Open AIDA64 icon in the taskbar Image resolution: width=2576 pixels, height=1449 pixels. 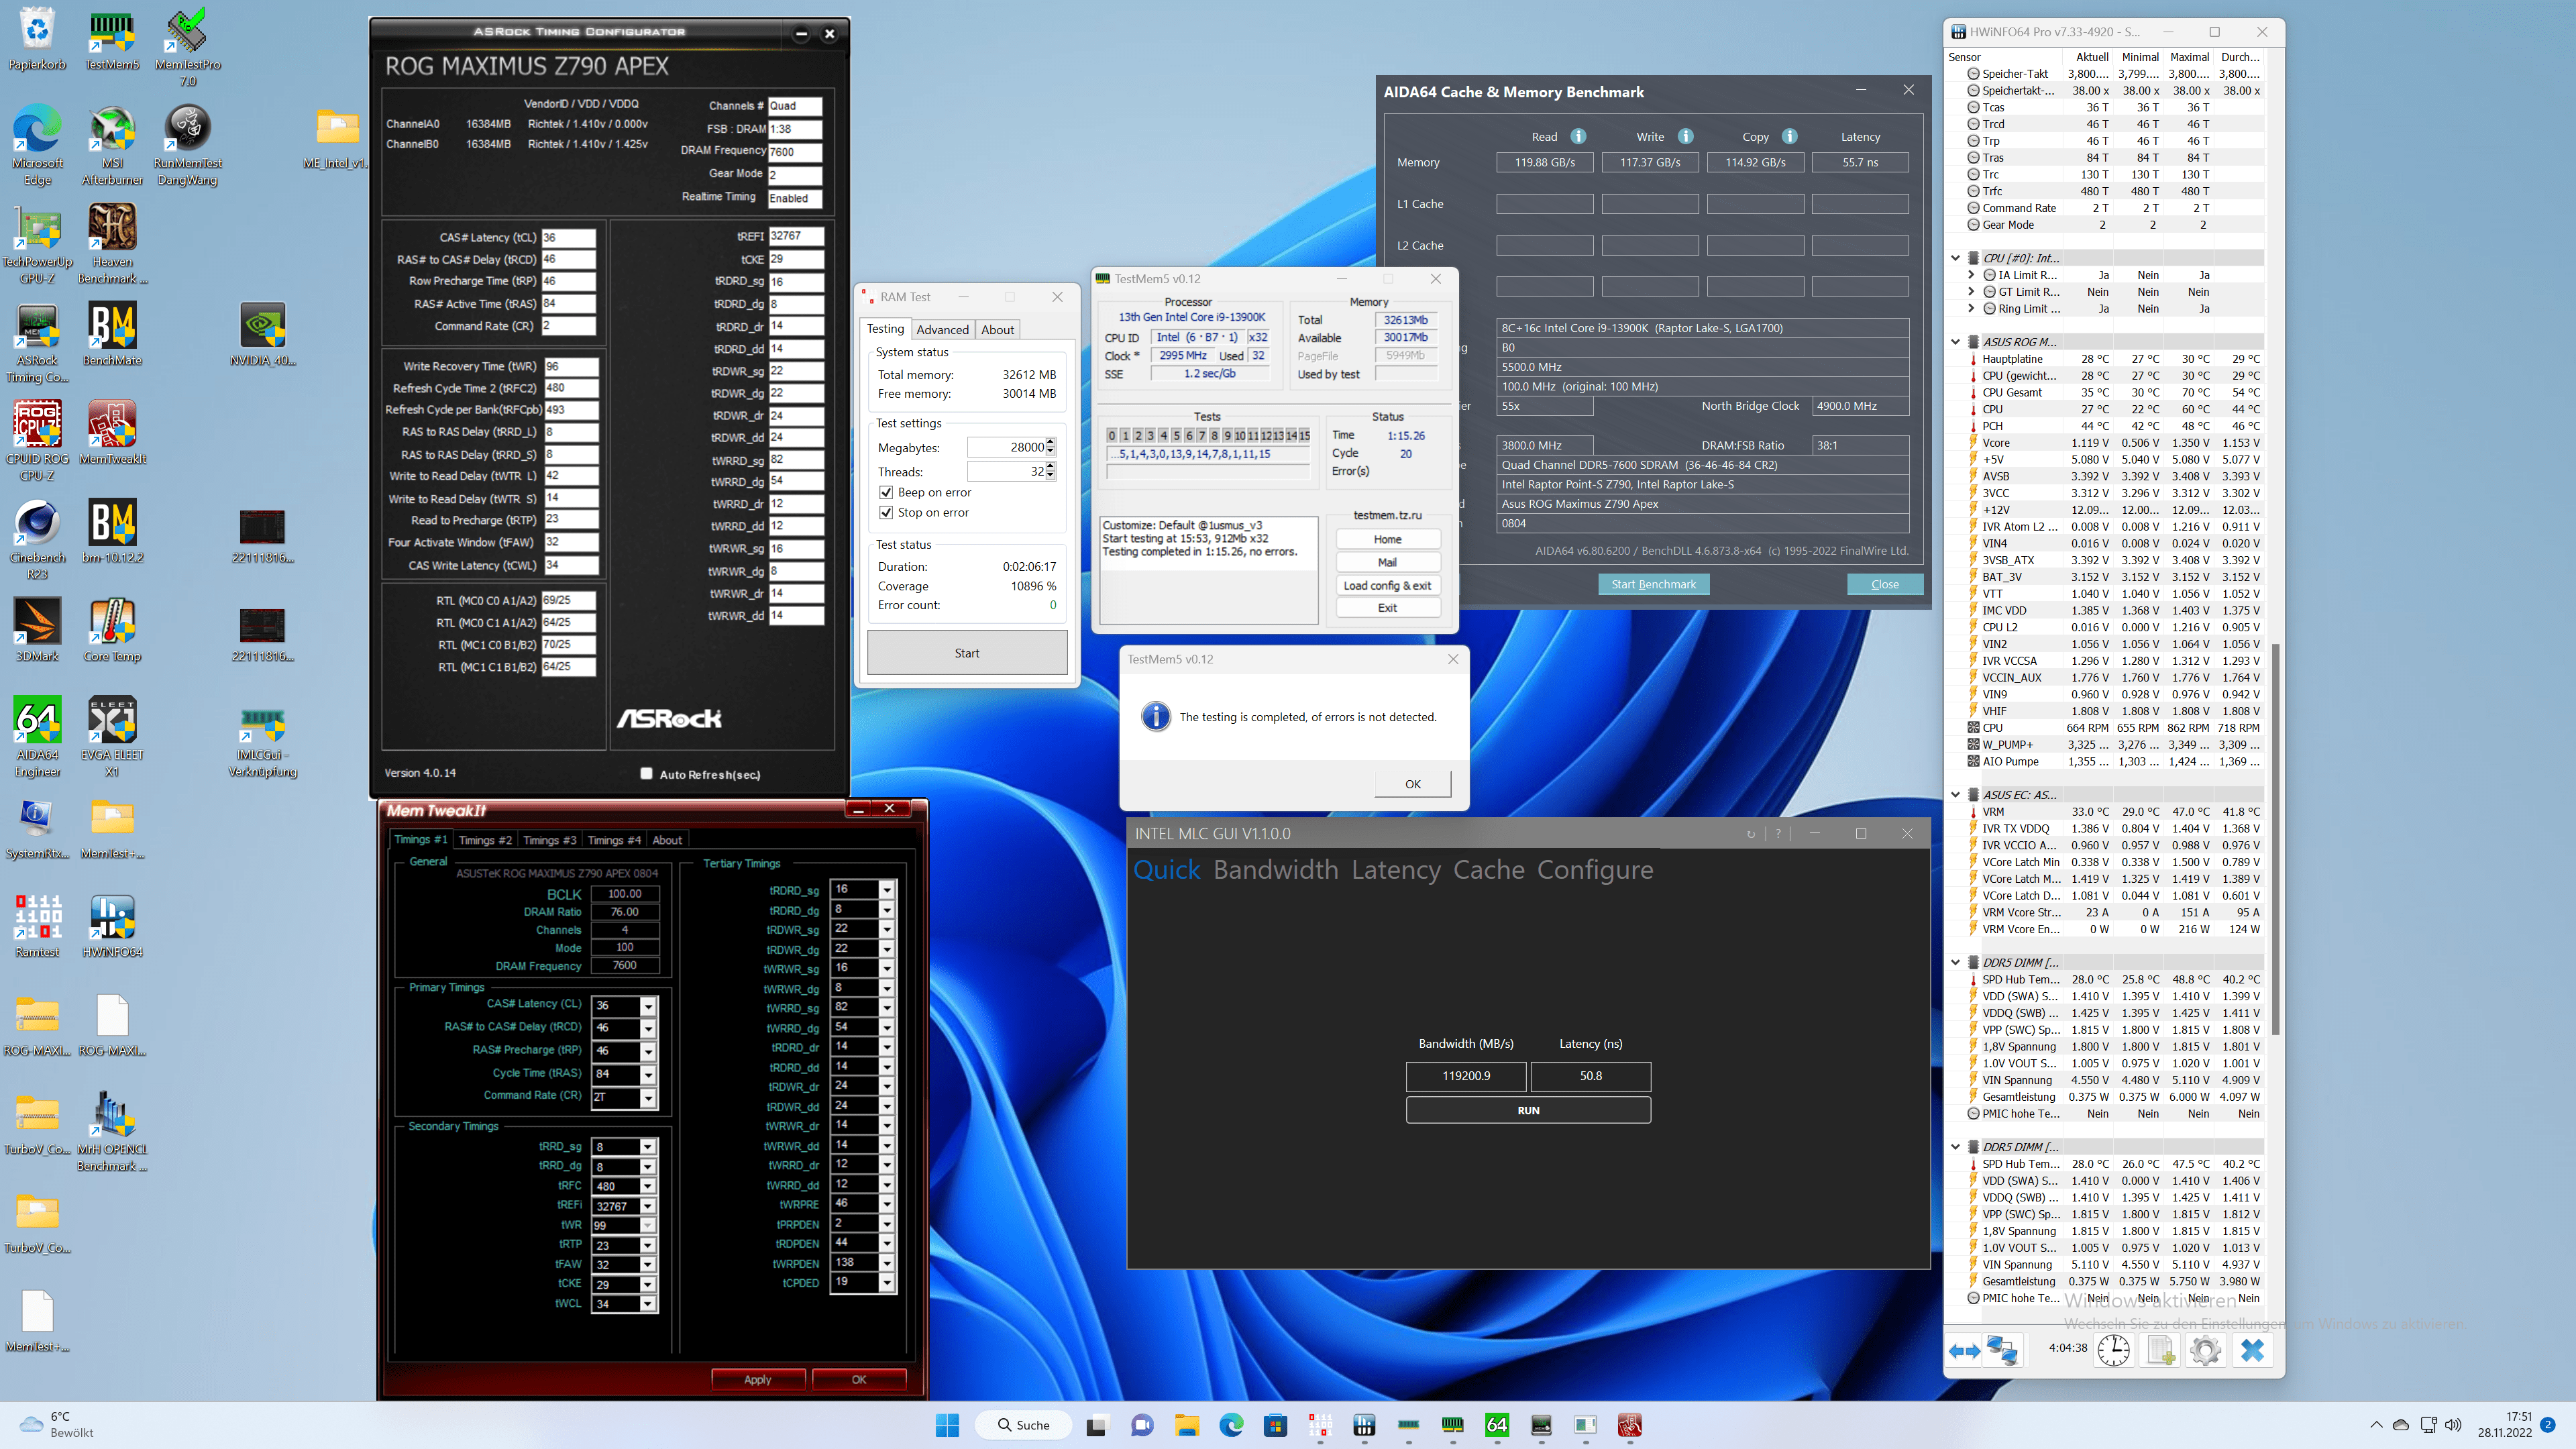(1496, 1425)
